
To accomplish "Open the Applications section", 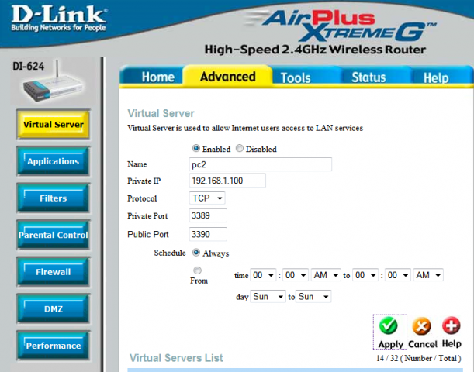I will pyautogui.click(x=53, y=161).
